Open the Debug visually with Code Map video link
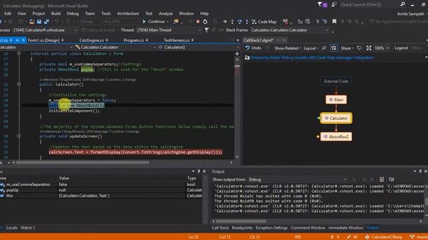Screen dimensions: 428x240 312,57
